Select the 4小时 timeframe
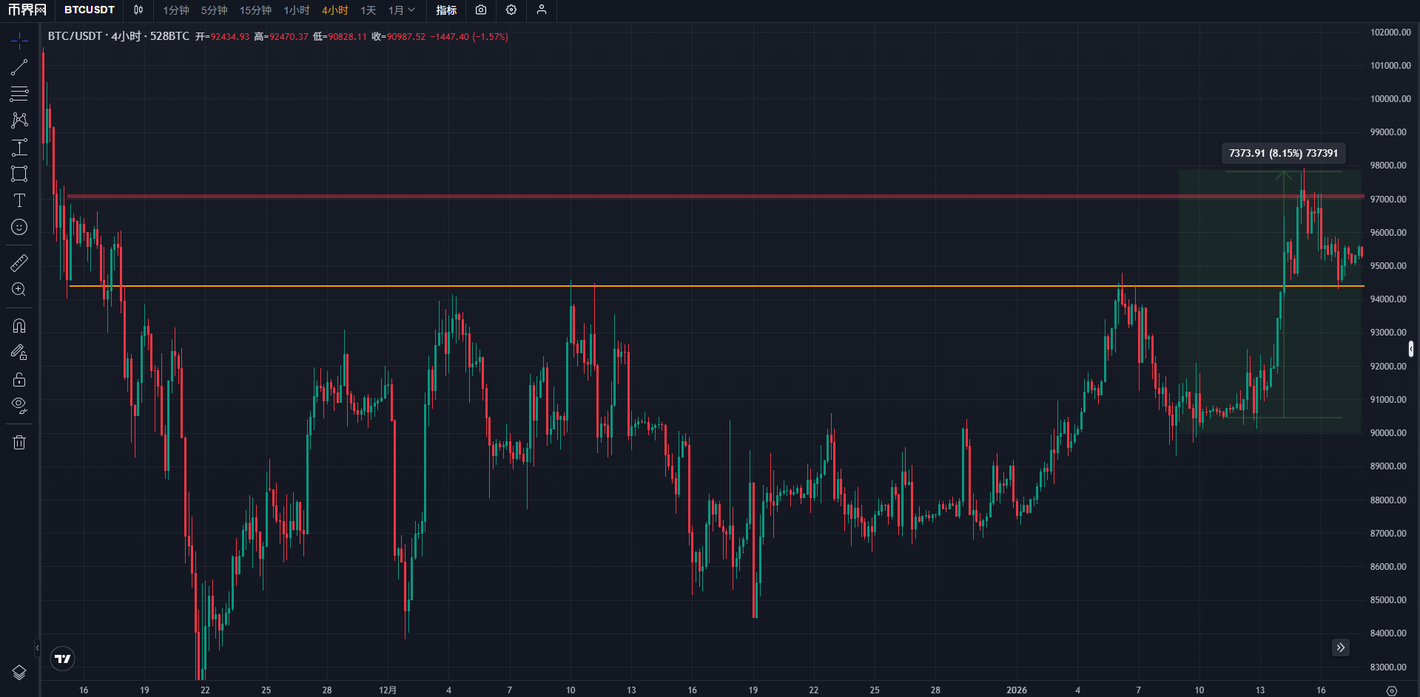The width and height of the screenshot is (1420, 697). click(334, 10)
